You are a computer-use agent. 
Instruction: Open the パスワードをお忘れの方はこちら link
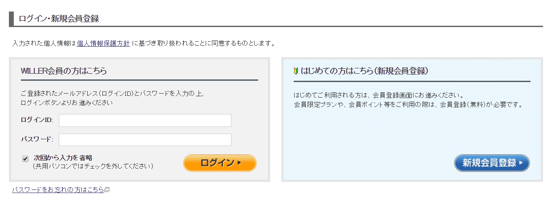coord(58,189)
